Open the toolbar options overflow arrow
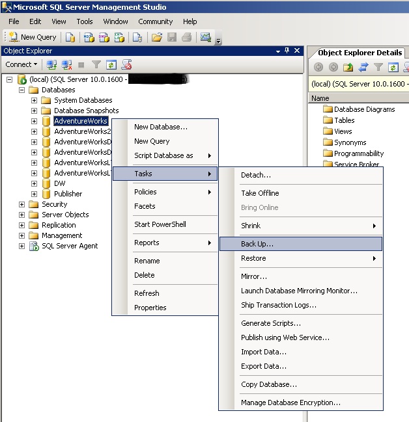 (219, 40)
